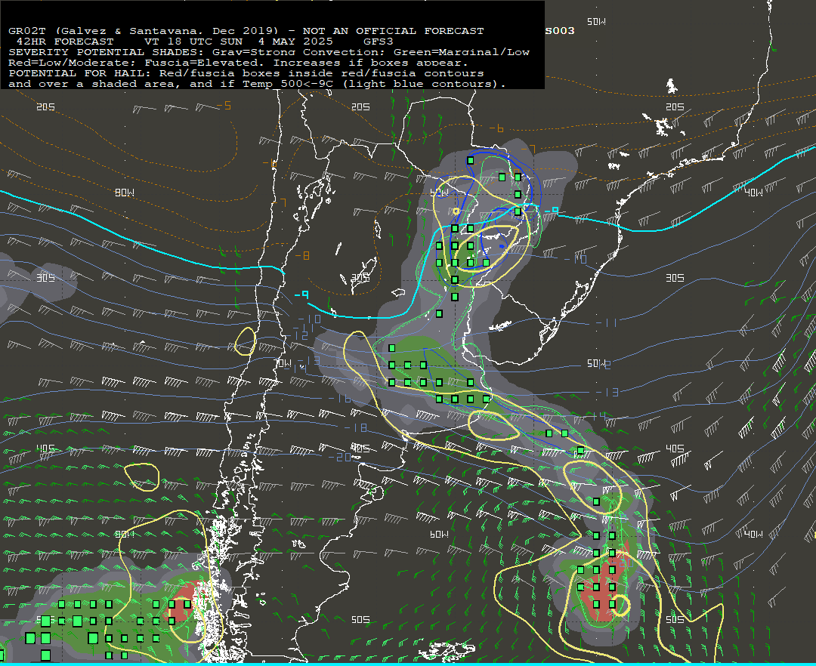Click the '40S' label just above the -20 label
The width and height of the screenshot is (816, 666).
360,448
